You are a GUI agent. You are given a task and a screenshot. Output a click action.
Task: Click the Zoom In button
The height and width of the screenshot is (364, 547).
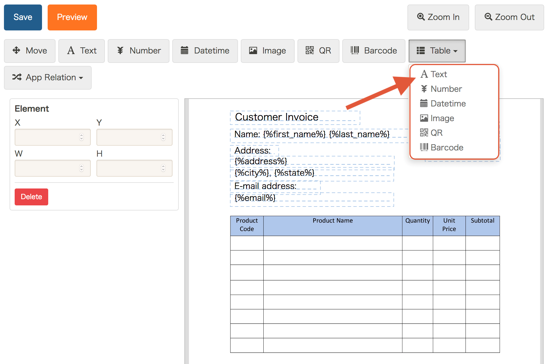pyautogui.click(x=438, y=17)
